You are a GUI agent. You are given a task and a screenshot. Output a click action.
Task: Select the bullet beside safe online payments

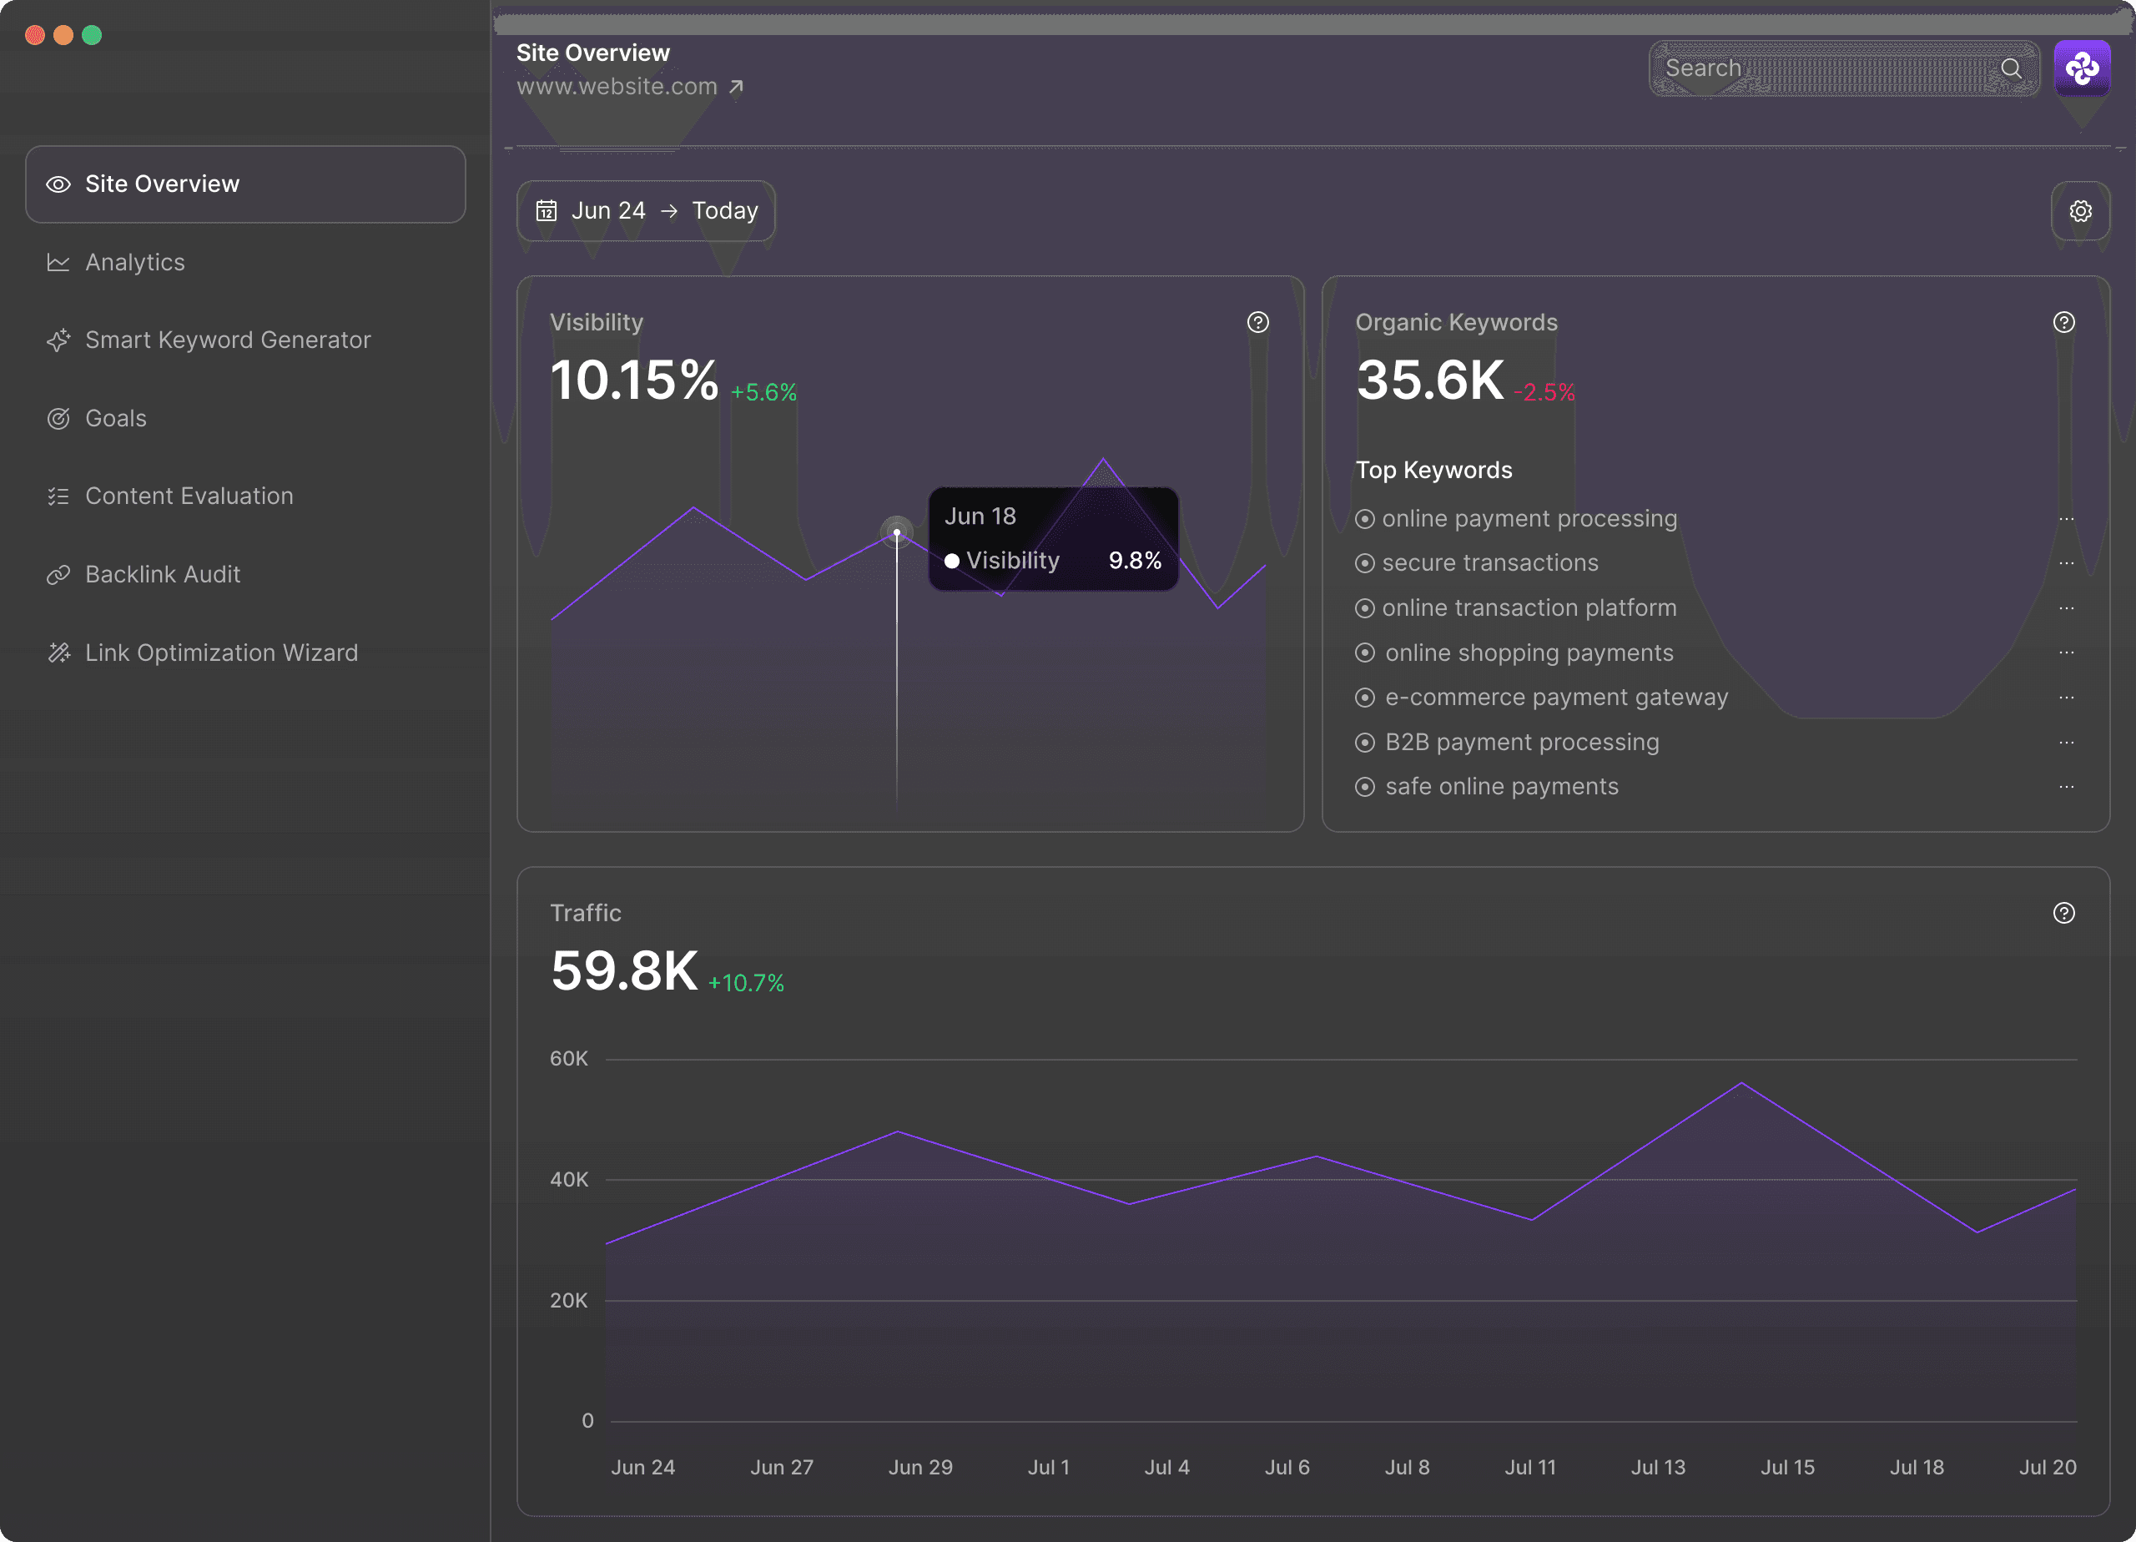pyautogui.click(x=1366, y=787)
